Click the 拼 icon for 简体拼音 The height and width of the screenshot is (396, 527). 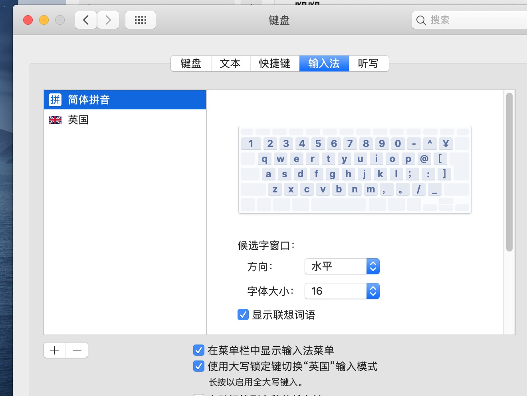(55, 100)
